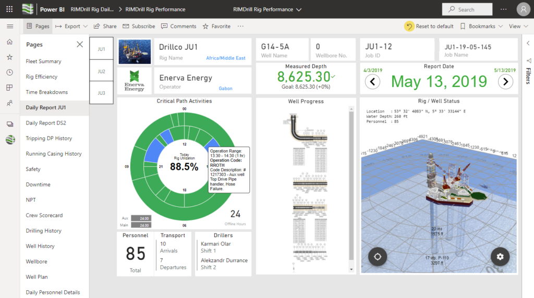Image resolution: width=534 pixels, height=298 pixels.
Task: Open 3D view settings gear button
Action: tap(500, 257)
